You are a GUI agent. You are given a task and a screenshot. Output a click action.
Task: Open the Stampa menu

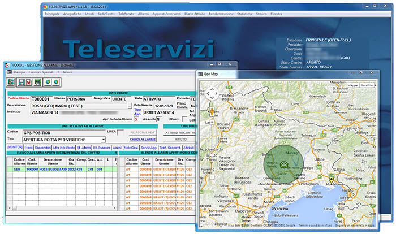pyautogui.click(x=19, y=72)
